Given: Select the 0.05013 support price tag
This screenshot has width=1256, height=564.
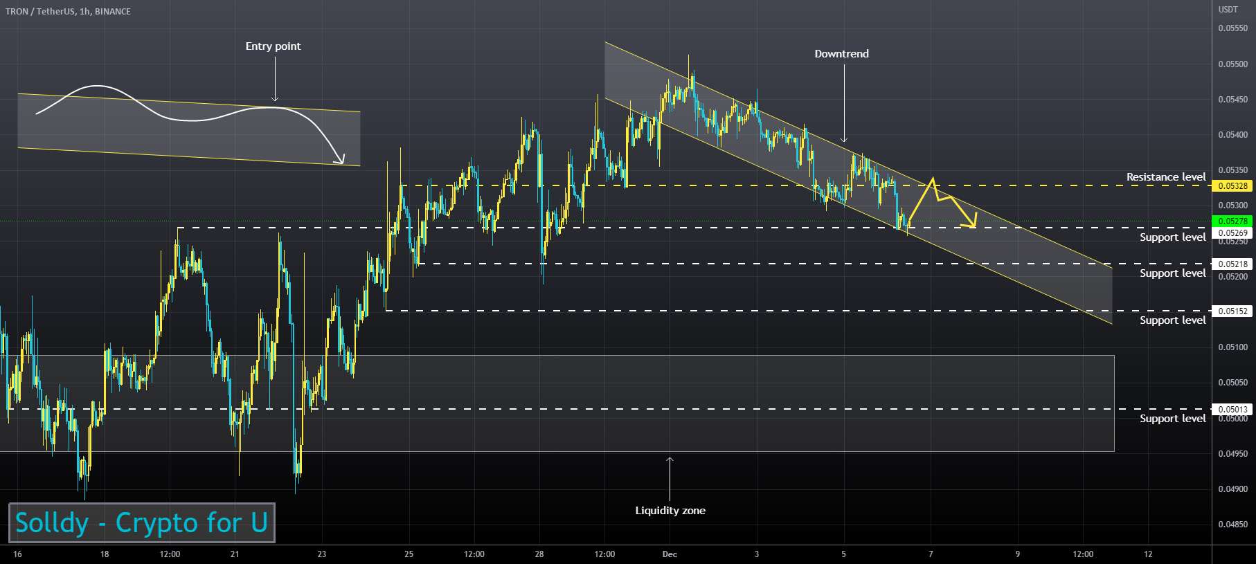Looking at the screenshot, I should point(1233,409).
